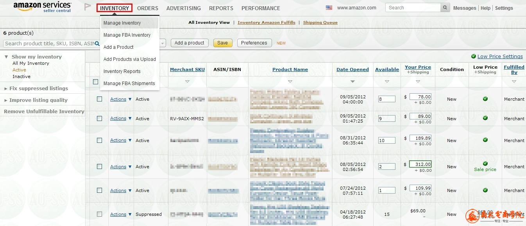
Task: Open Messages in the header
Action: [465, 8]
